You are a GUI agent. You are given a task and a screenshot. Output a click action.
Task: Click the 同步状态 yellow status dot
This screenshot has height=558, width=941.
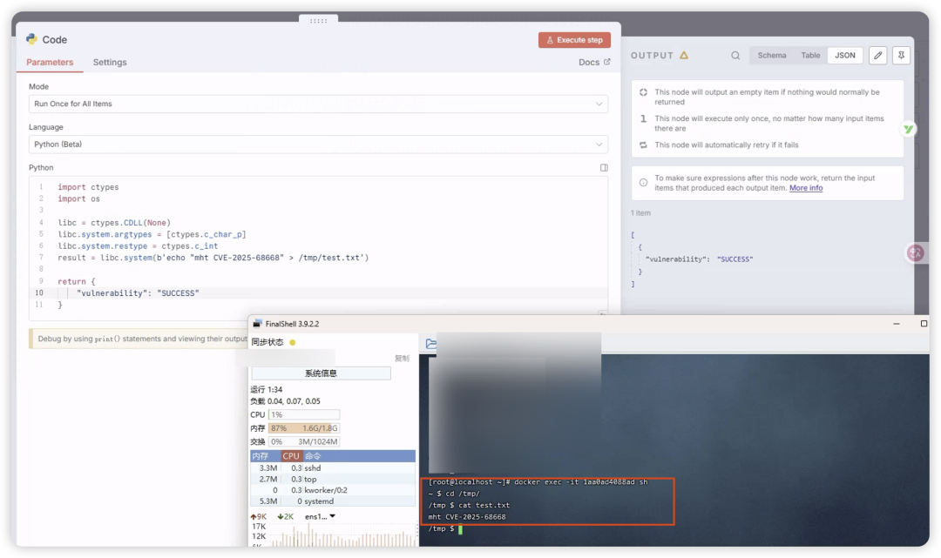pyautogui.click(x=292, y=343)
